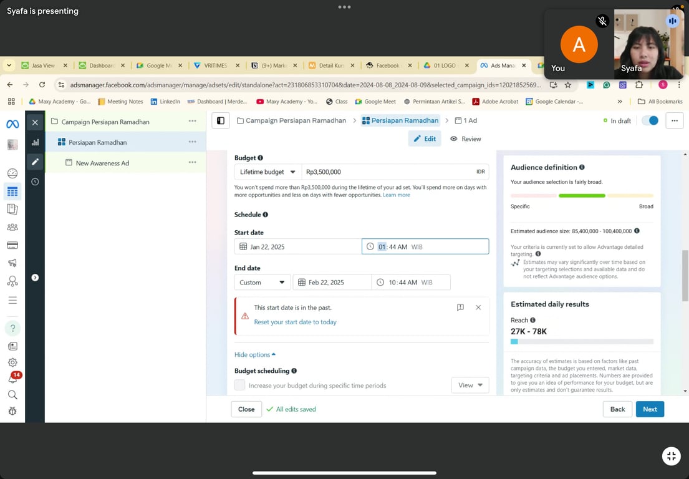
Task: Select Campaign Persiapan Ramadhan in tree
Action: 105,122
